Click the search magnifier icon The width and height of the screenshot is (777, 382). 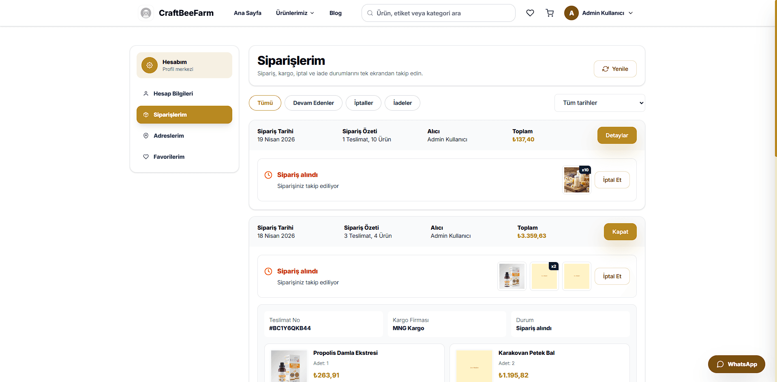tap(370, 13)
